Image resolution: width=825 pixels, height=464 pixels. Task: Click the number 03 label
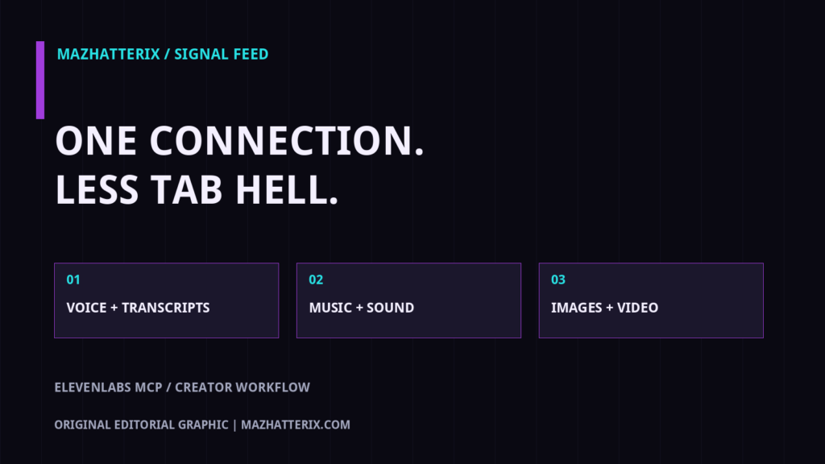558,280
